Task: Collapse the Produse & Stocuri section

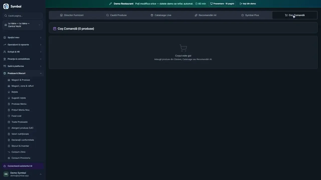Action: pyautogui.click(x=23, y=73)
